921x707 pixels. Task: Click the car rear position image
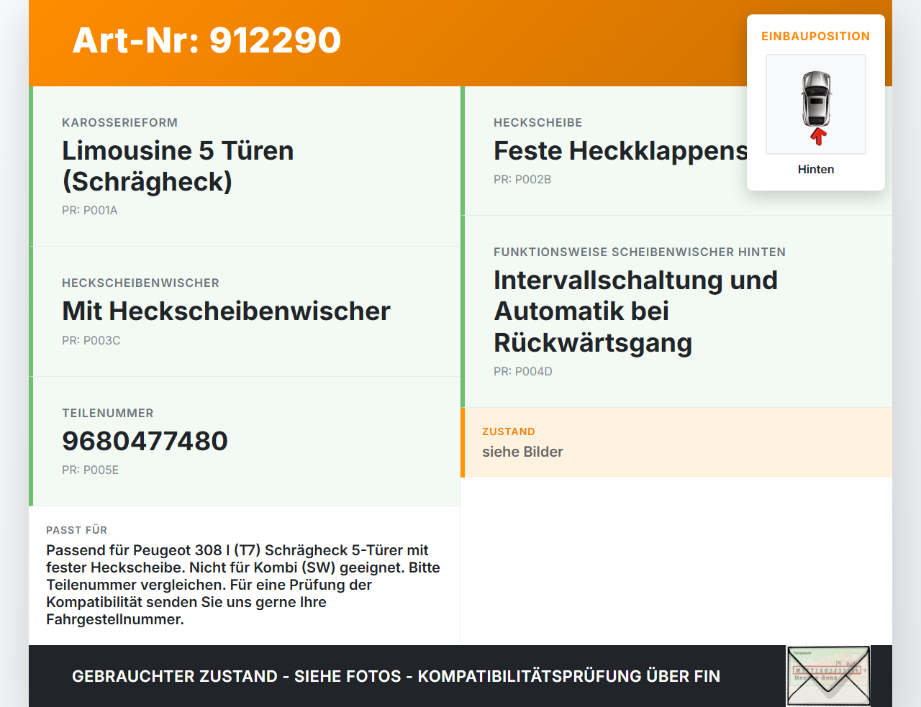click(816, 104)
